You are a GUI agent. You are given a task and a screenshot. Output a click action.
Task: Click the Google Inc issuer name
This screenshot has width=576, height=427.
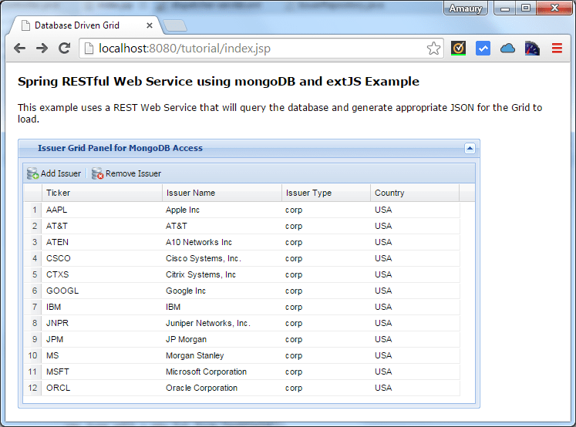coord(186,291)
